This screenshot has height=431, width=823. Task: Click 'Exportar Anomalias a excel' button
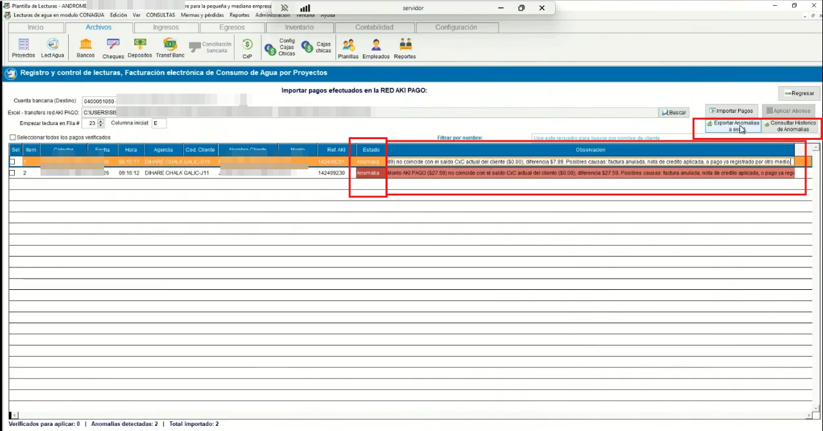coord(733,126)
